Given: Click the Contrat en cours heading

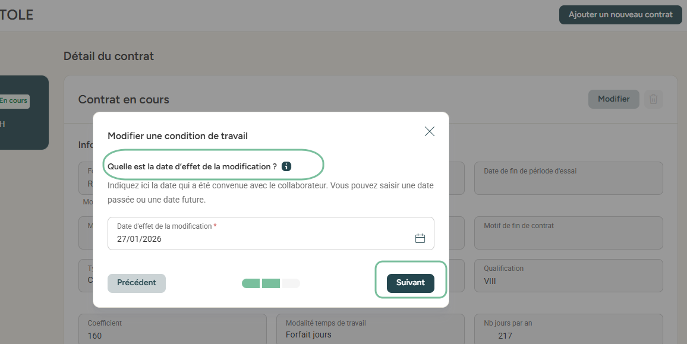Looking at the screenshot, I should (x=124, y=100).
